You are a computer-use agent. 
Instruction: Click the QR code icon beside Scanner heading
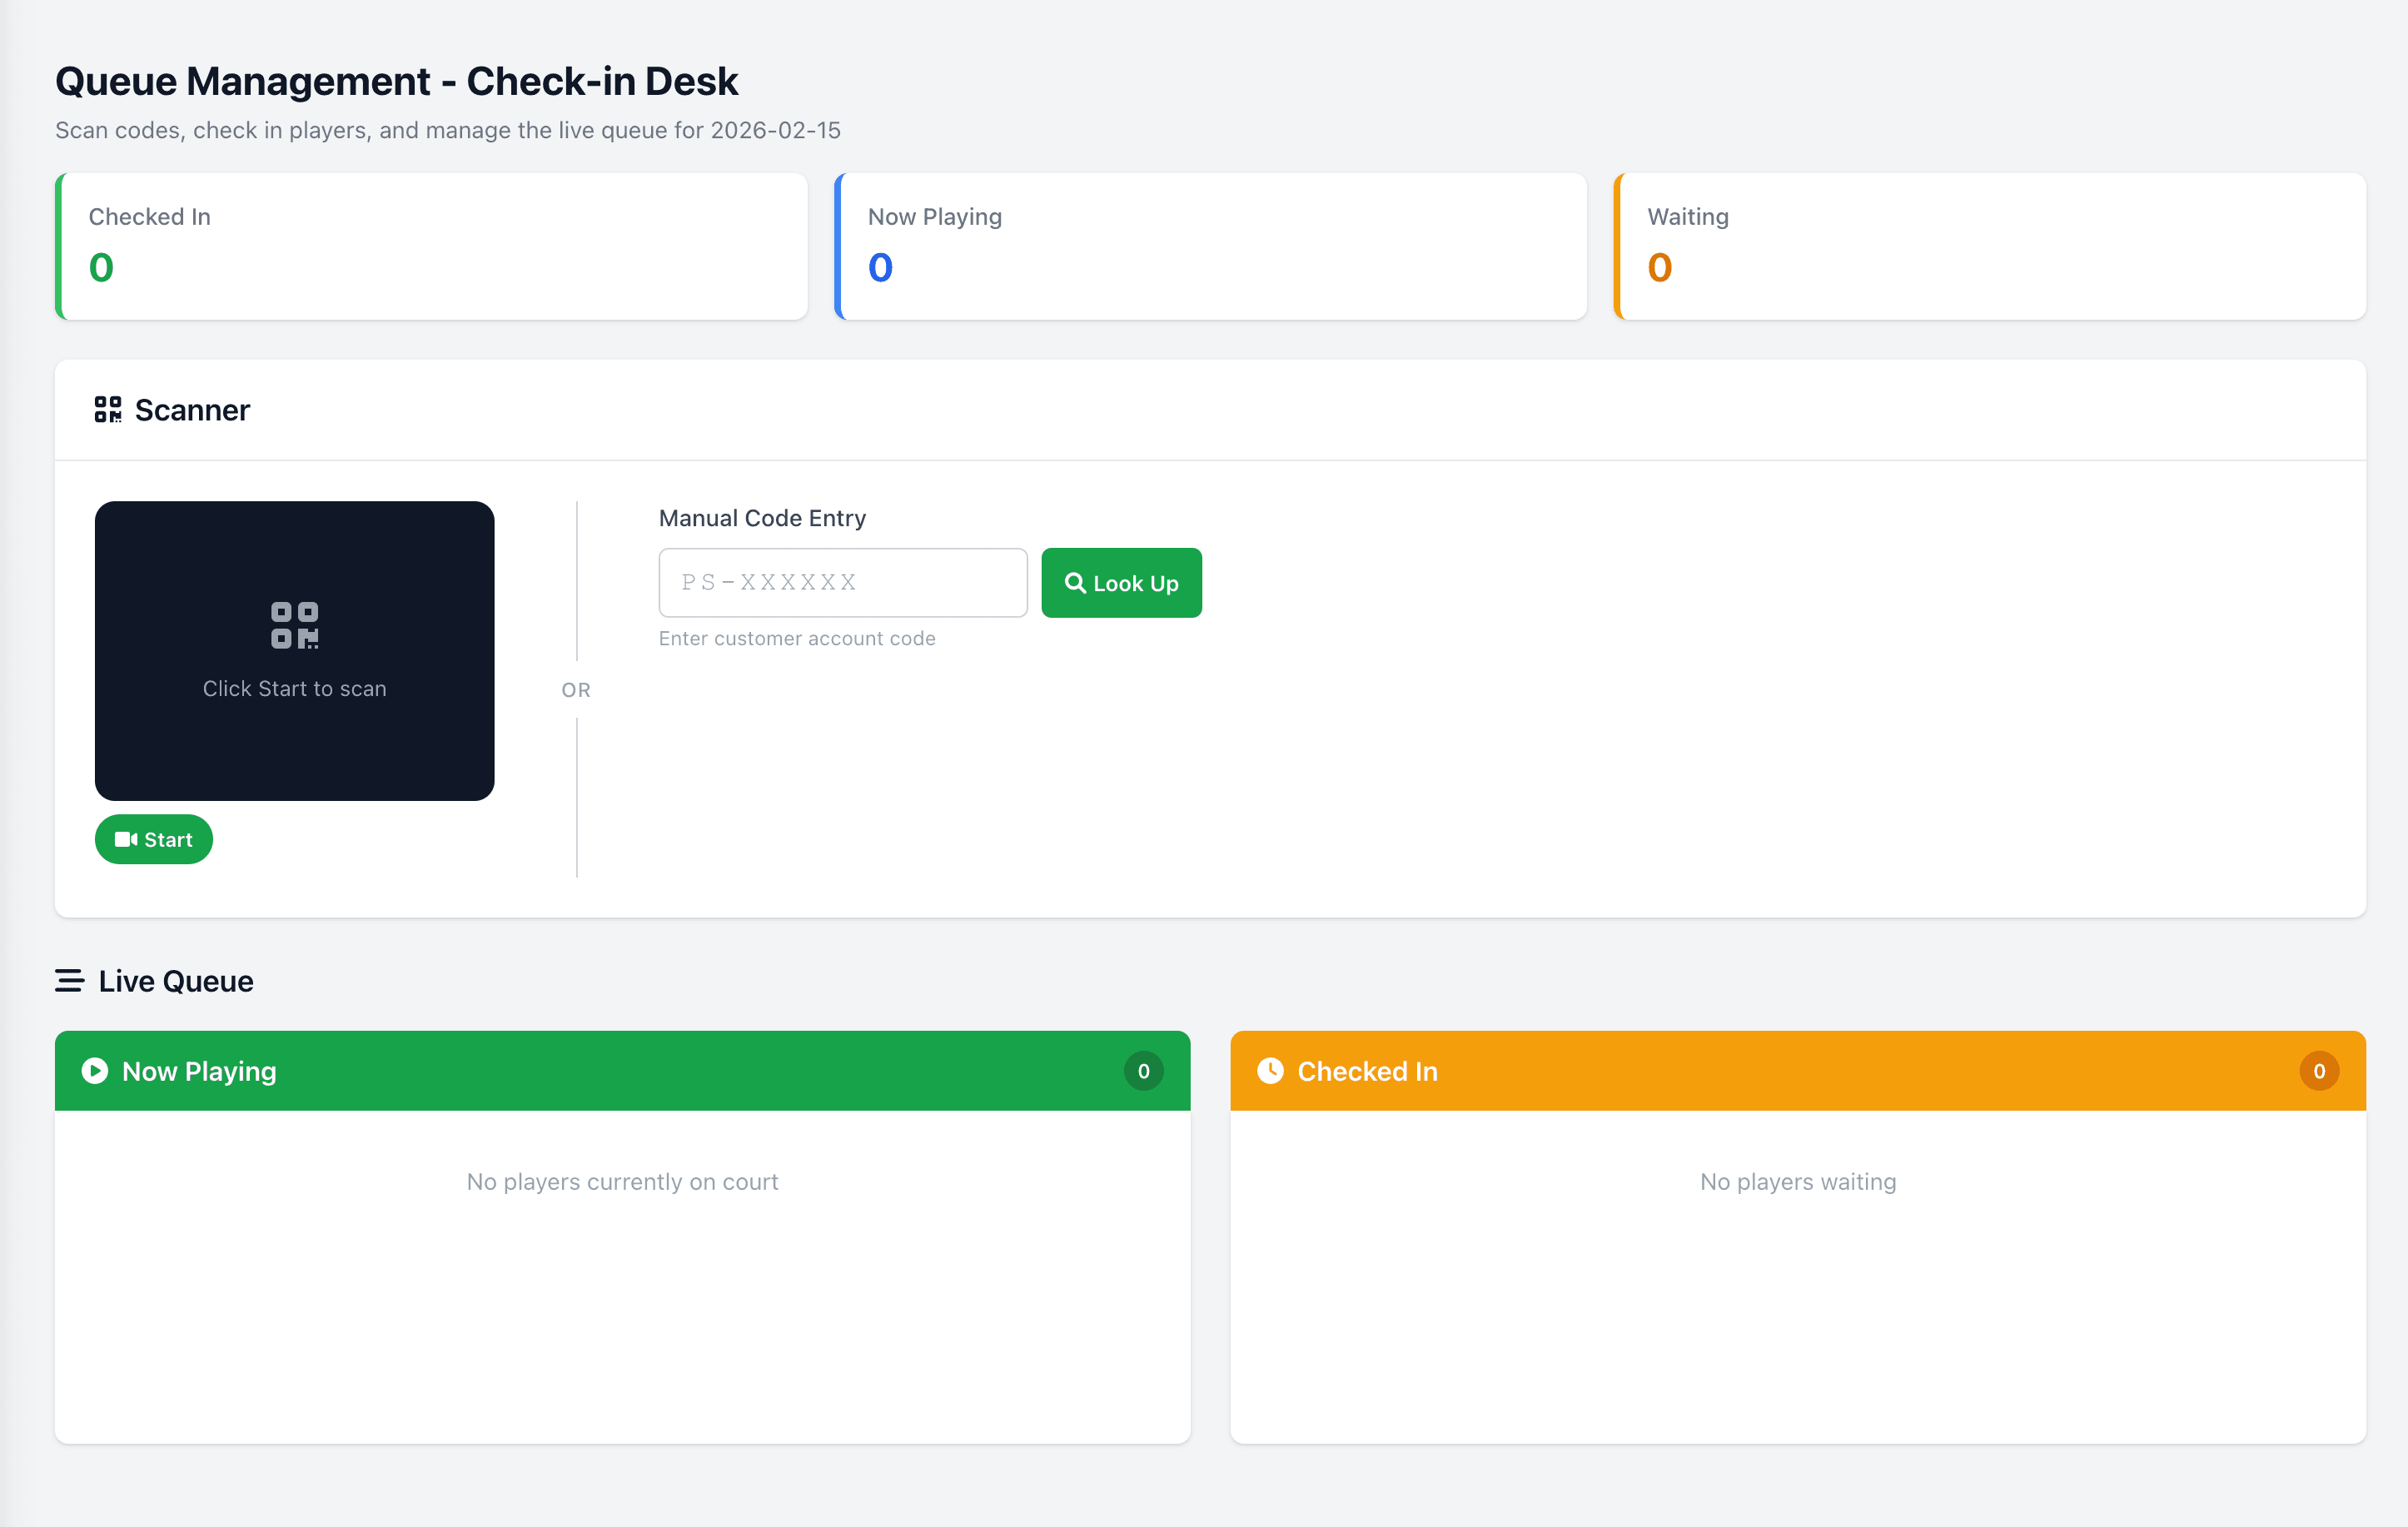click(x=107, y=409)
